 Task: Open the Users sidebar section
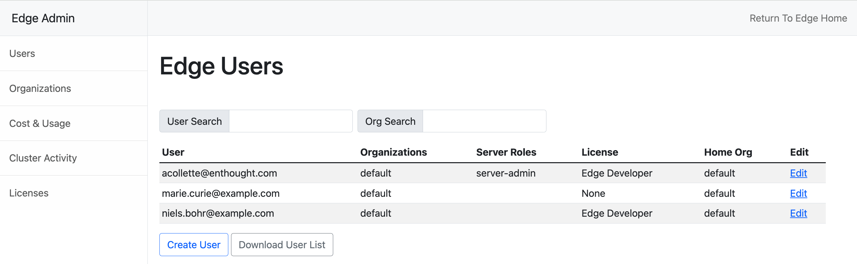click(x=22, y=53)
